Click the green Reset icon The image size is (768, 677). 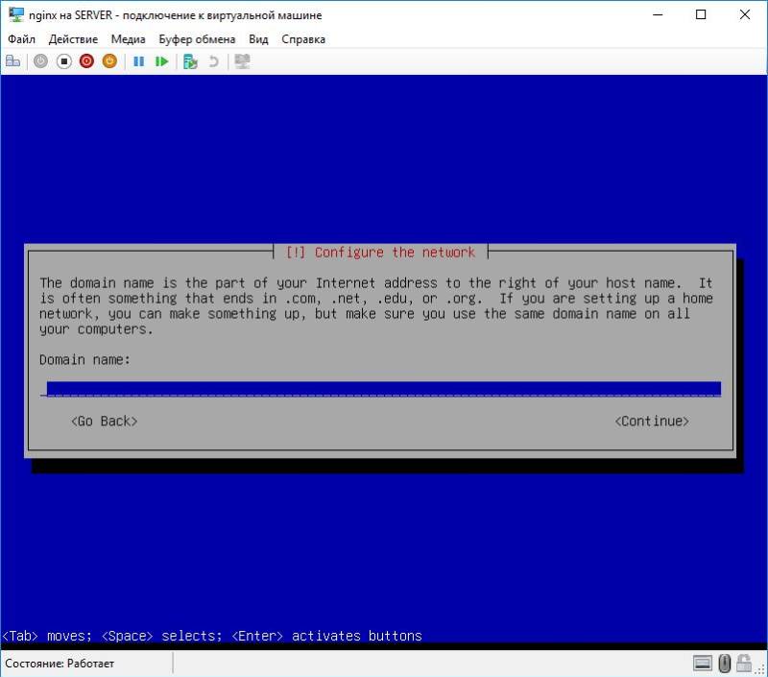pyautogui.click(x=162, y=60)
